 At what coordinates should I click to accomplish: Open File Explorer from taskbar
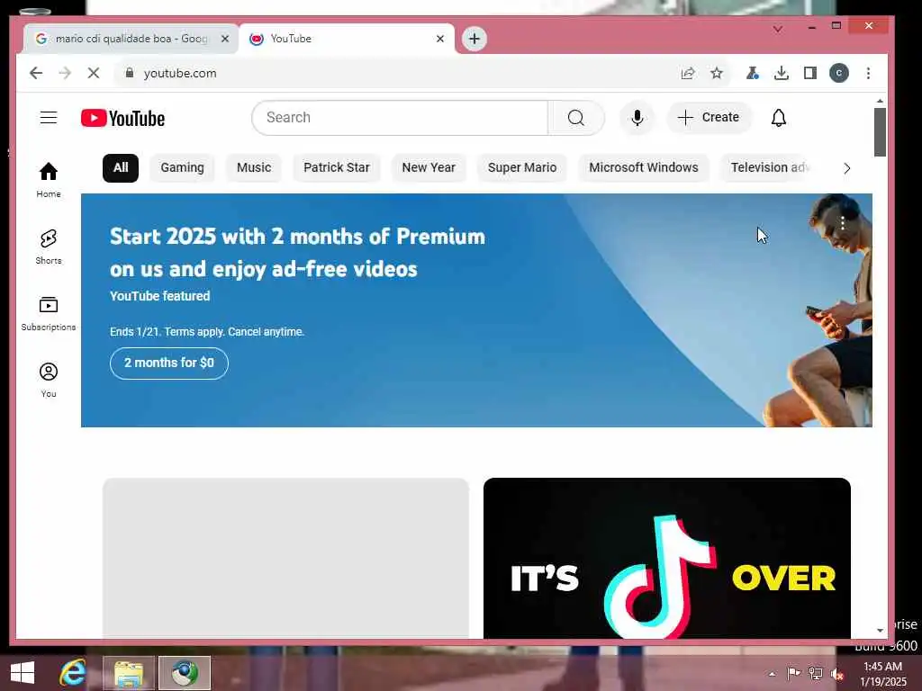pyautogui.click(x=129, y=673)
